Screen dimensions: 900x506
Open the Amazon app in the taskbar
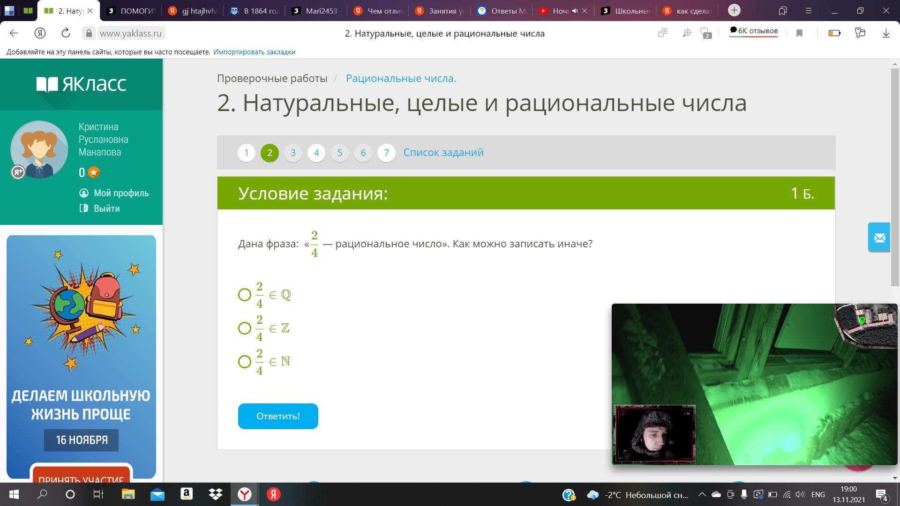pos(187,494)
